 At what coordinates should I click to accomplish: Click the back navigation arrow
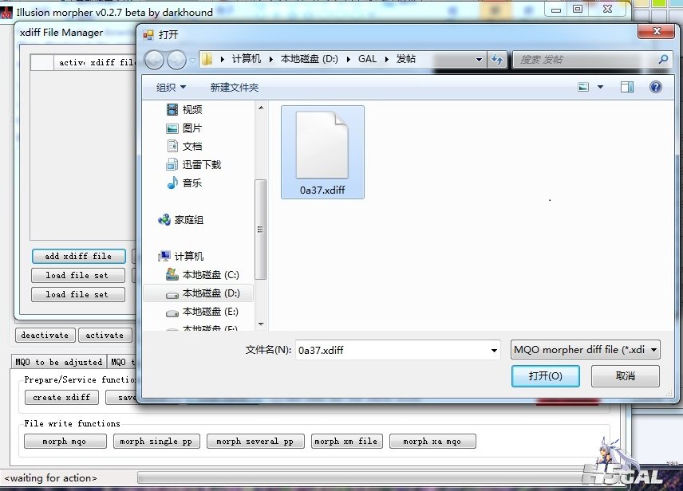tap(155, 60)
